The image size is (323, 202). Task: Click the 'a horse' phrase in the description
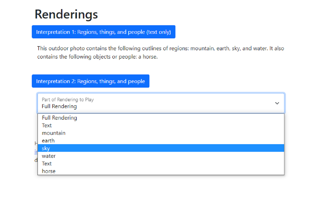coord(148,57)
